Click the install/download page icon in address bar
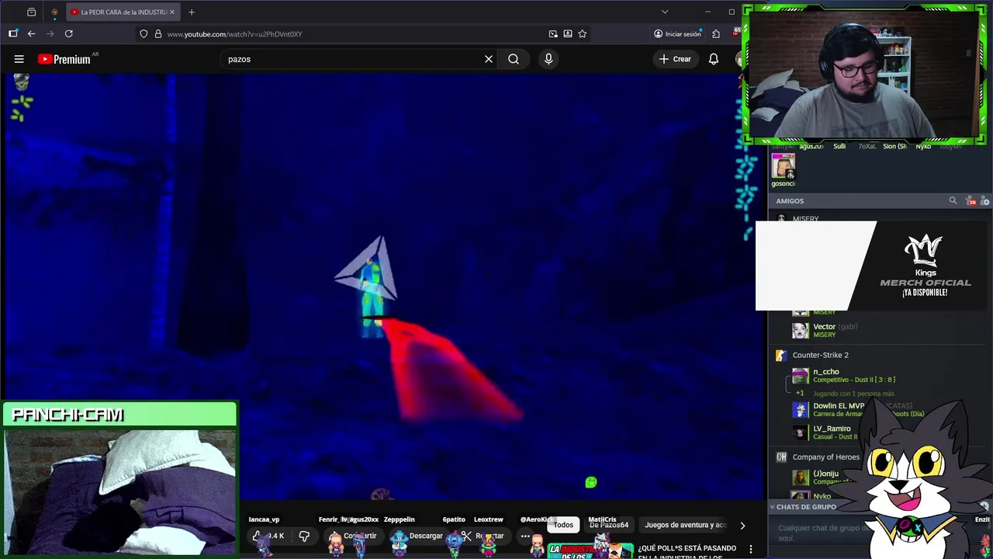The height and width of the screenshot is (559, 993). coord(568,33)
